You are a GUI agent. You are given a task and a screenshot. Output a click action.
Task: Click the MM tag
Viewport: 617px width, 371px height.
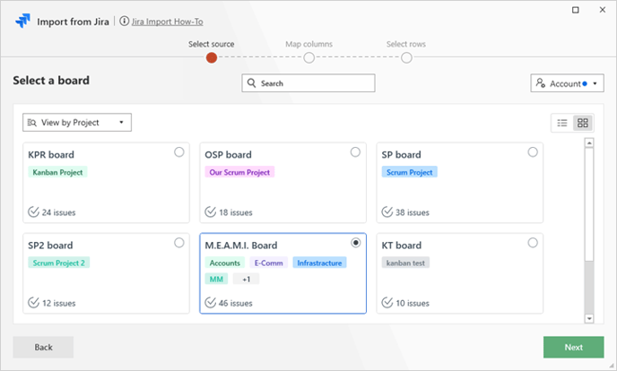pos(216,279)
